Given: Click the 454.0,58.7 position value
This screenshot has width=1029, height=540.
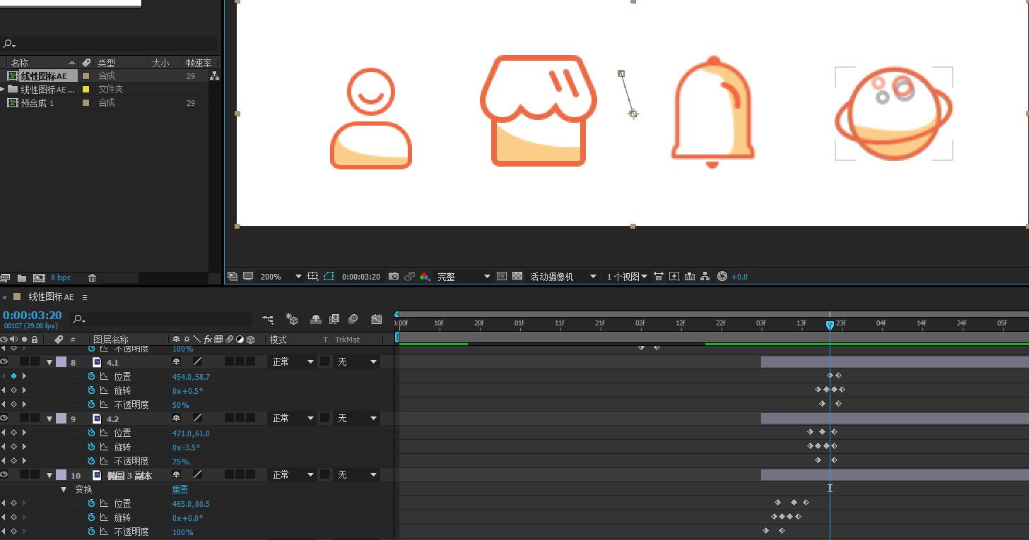Looking at the screenshot, I should click(191, 377).
